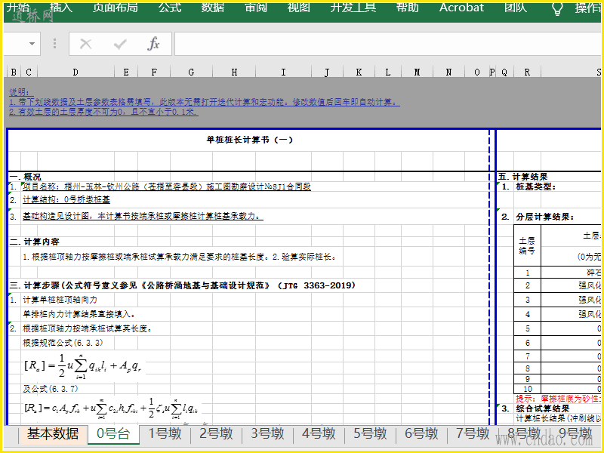Open the Name Box dropdown arrow
604x453 pixels.
[32, 44]
